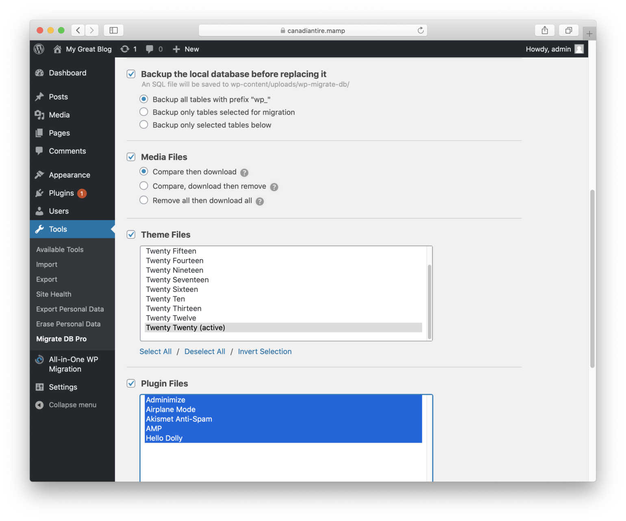Open help for Compare, download then remove

274,187
